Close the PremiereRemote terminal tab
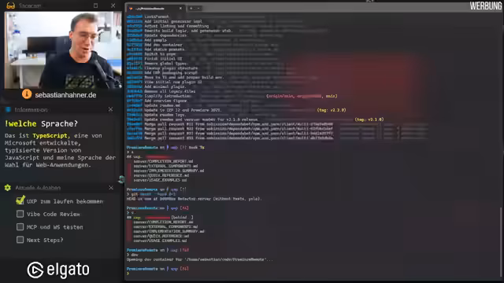 click(x=180, y=9)
